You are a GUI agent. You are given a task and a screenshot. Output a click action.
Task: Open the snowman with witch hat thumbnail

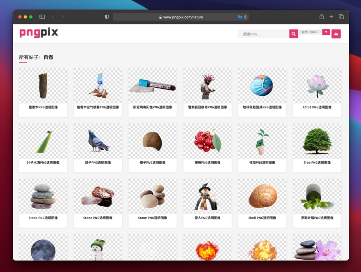[208, 196]
